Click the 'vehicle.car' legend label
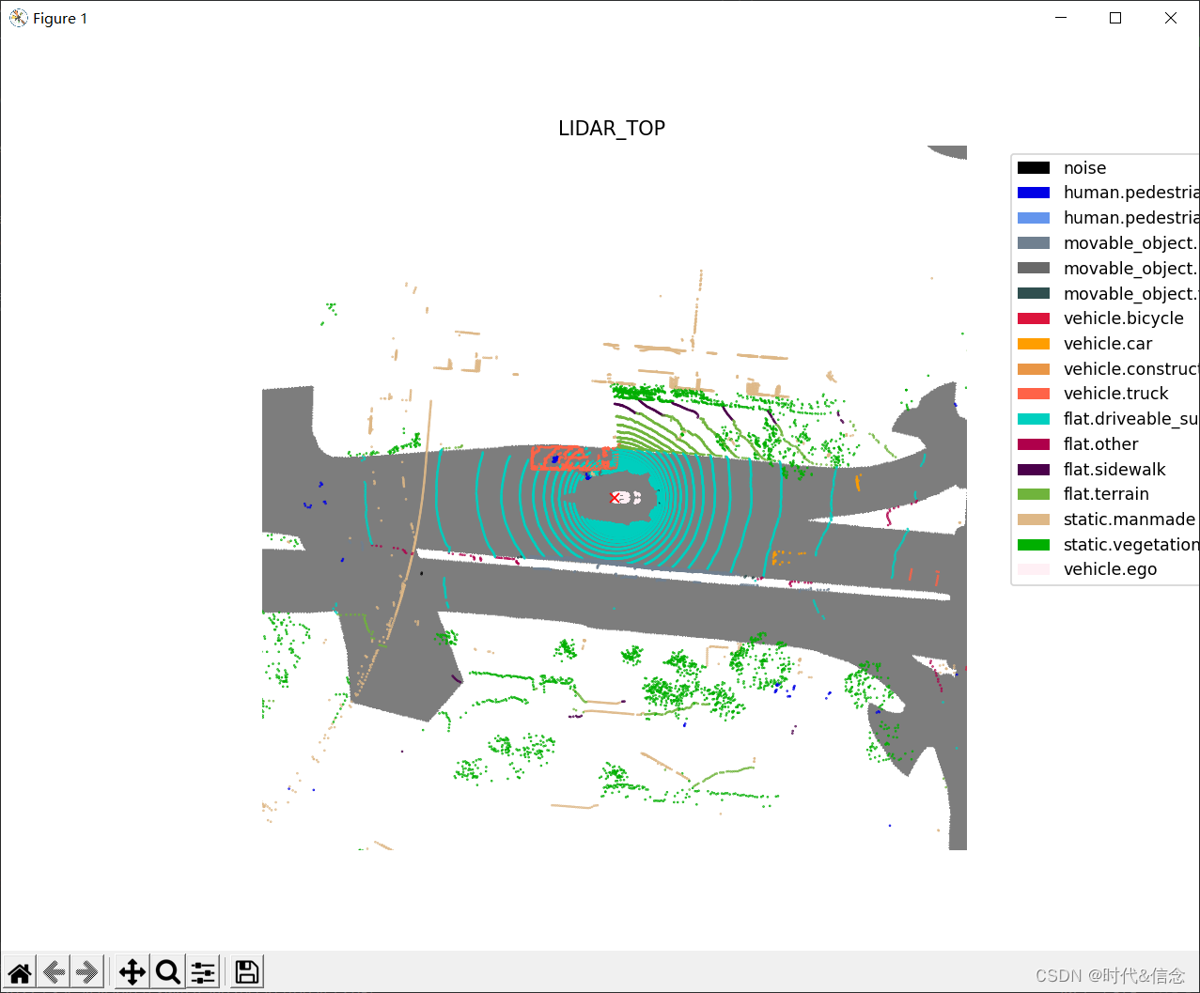 (1108, 344)
